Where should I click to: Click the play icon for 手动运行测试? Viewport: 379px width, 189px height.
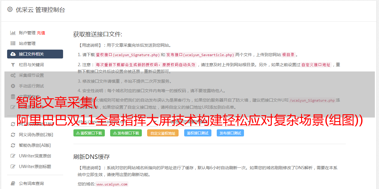[x=13, y=86]
